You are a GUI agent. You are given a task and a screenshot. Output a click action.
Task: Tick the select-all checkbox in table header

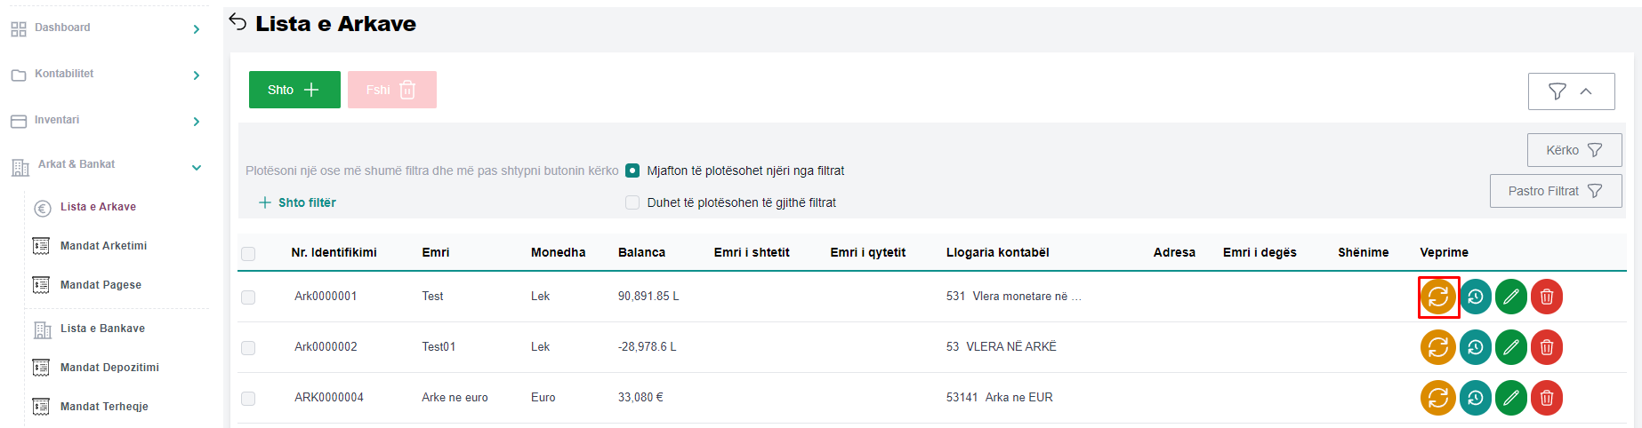point(248,253)
